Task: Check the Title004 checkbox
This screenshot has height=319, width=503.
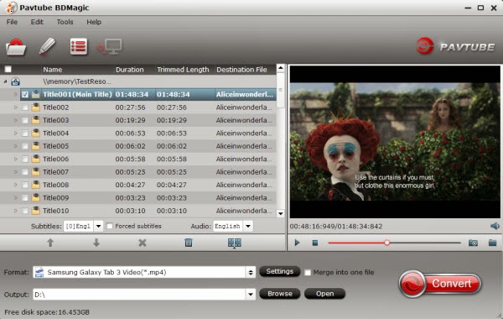Action: [x=24, y=133]
